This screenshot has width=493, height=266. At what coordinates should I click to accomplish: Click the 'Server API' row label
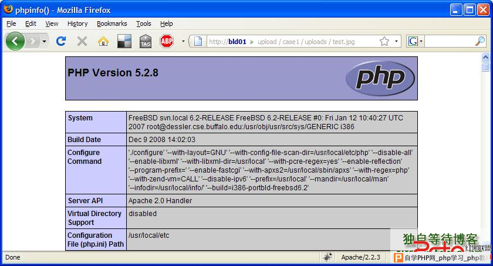pyautogui.click(x=85, y=201)
